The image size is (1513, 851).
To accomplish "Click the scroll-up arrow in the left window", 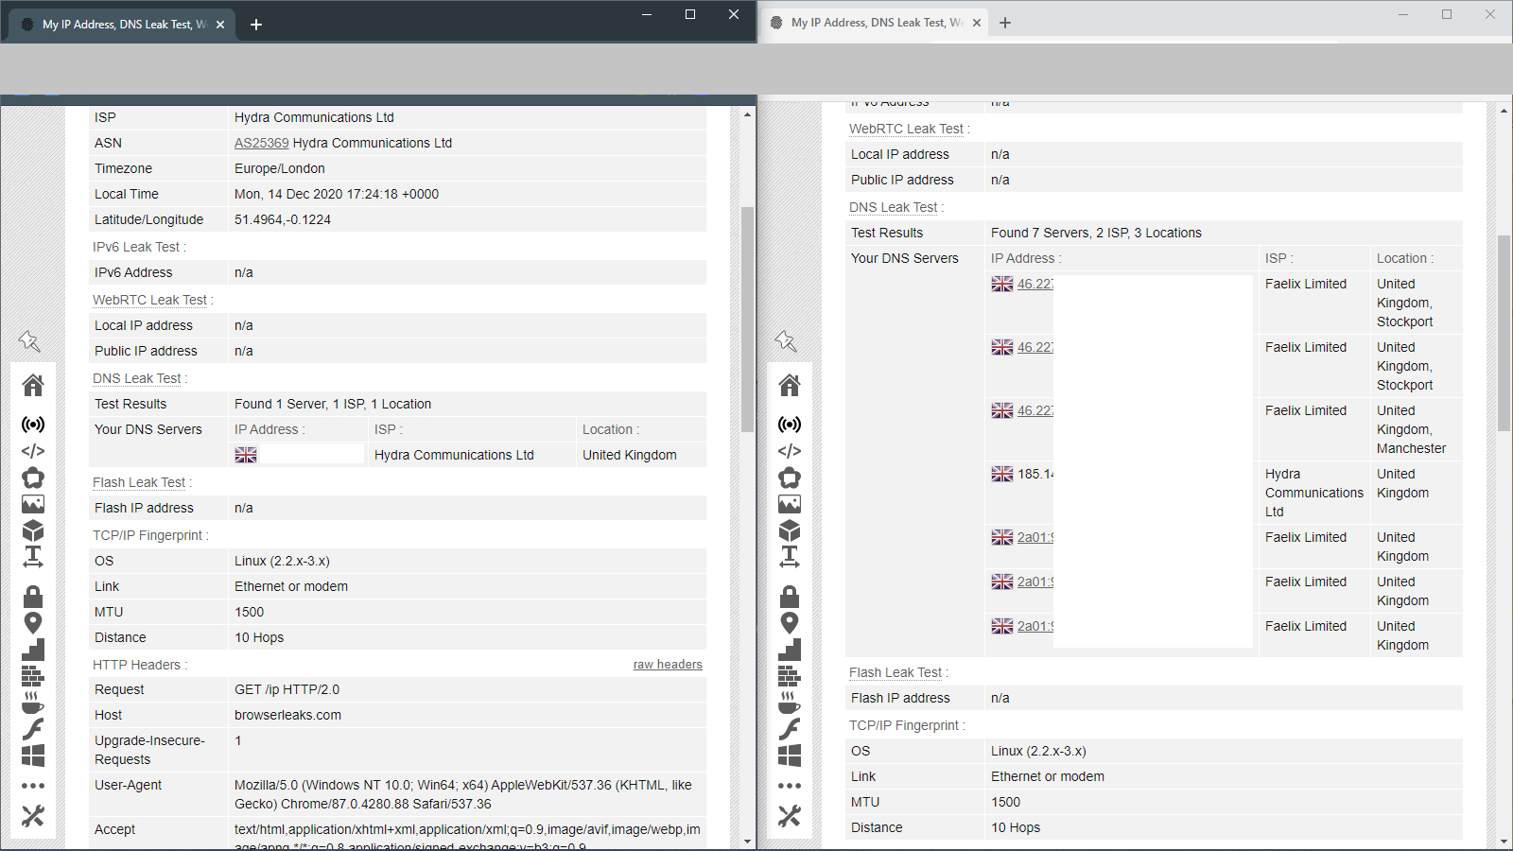I will coord(747,114).
